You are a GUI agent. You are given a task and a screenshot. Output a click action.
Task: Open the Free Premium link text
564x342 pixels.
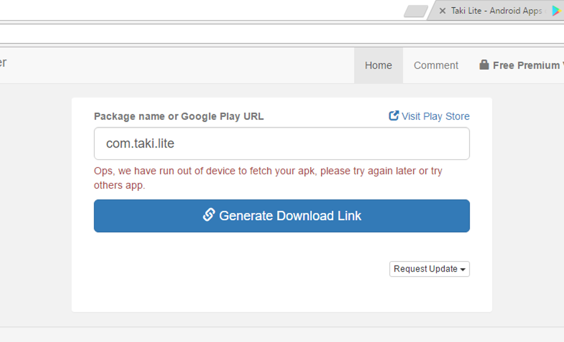pyautogui.click(x=525, y=65)
